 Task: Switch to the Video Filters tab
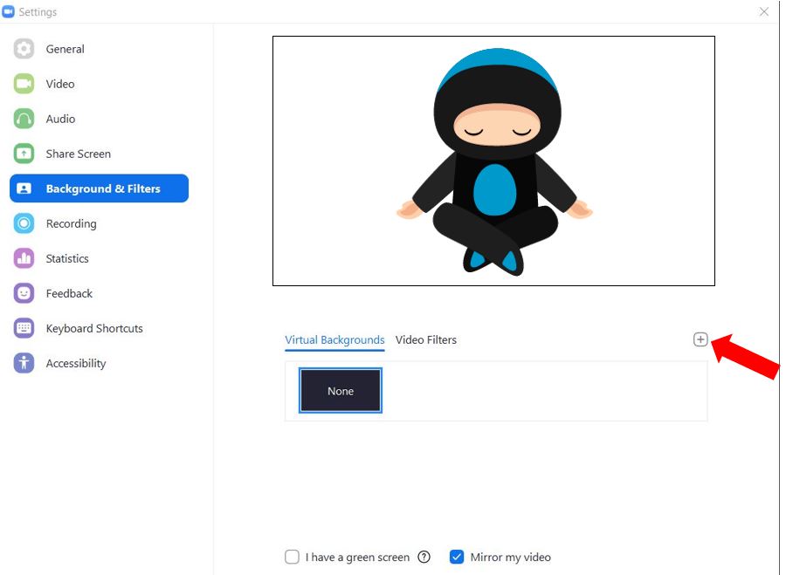coord(425,339)
